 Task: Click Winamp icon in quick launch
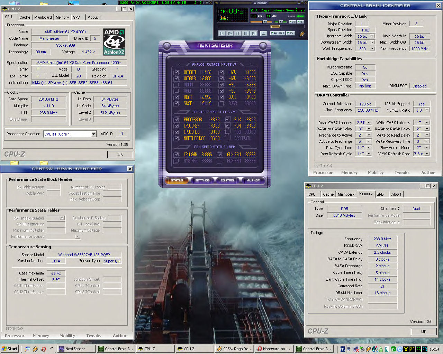(x=35, y=349)
